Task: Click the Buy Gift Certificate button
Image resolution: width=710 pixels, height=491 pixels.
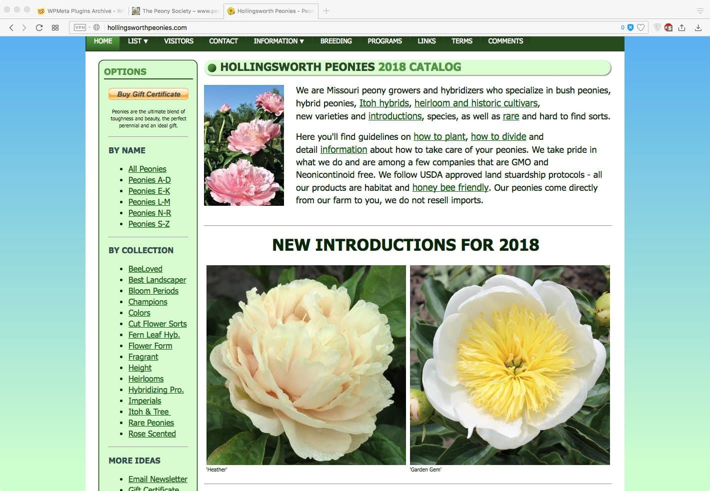Action: (x=148, y=94)
